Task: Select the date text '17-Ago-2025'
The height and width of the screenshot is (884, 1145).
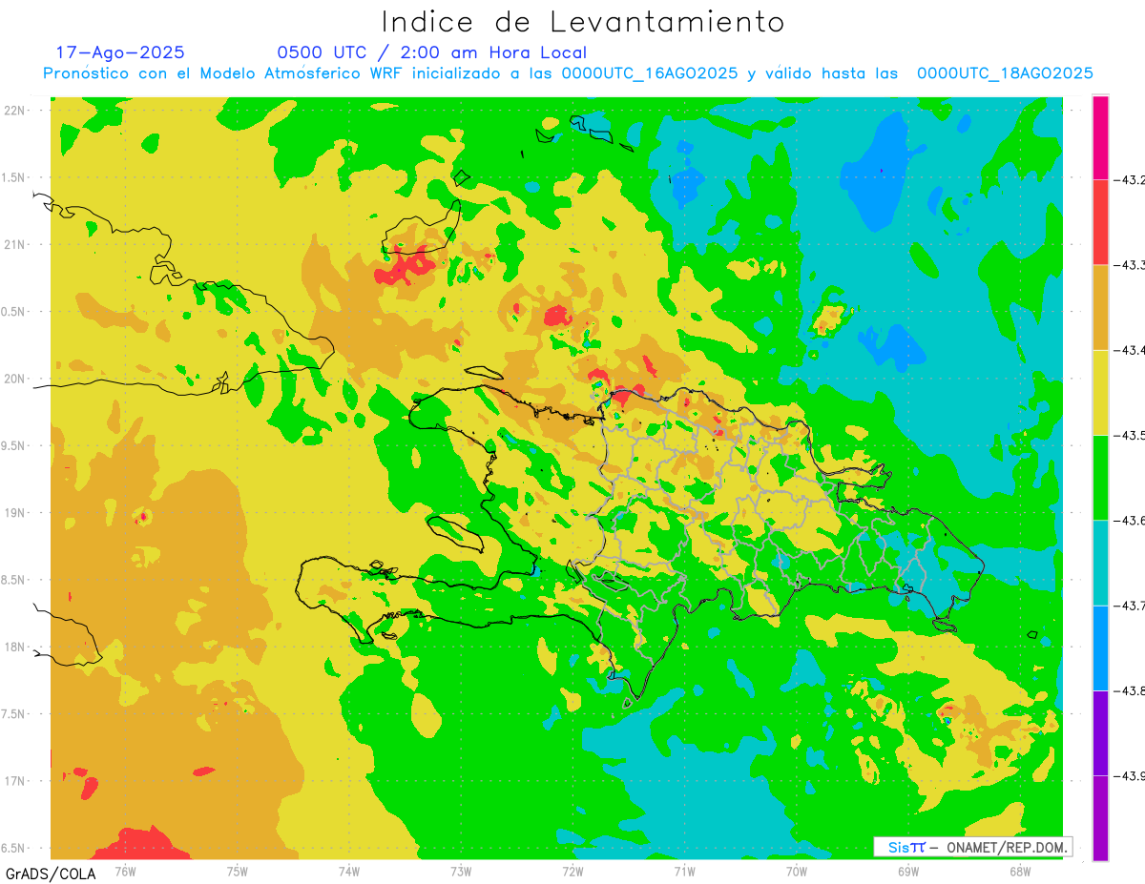Action: tap(120, 52)
